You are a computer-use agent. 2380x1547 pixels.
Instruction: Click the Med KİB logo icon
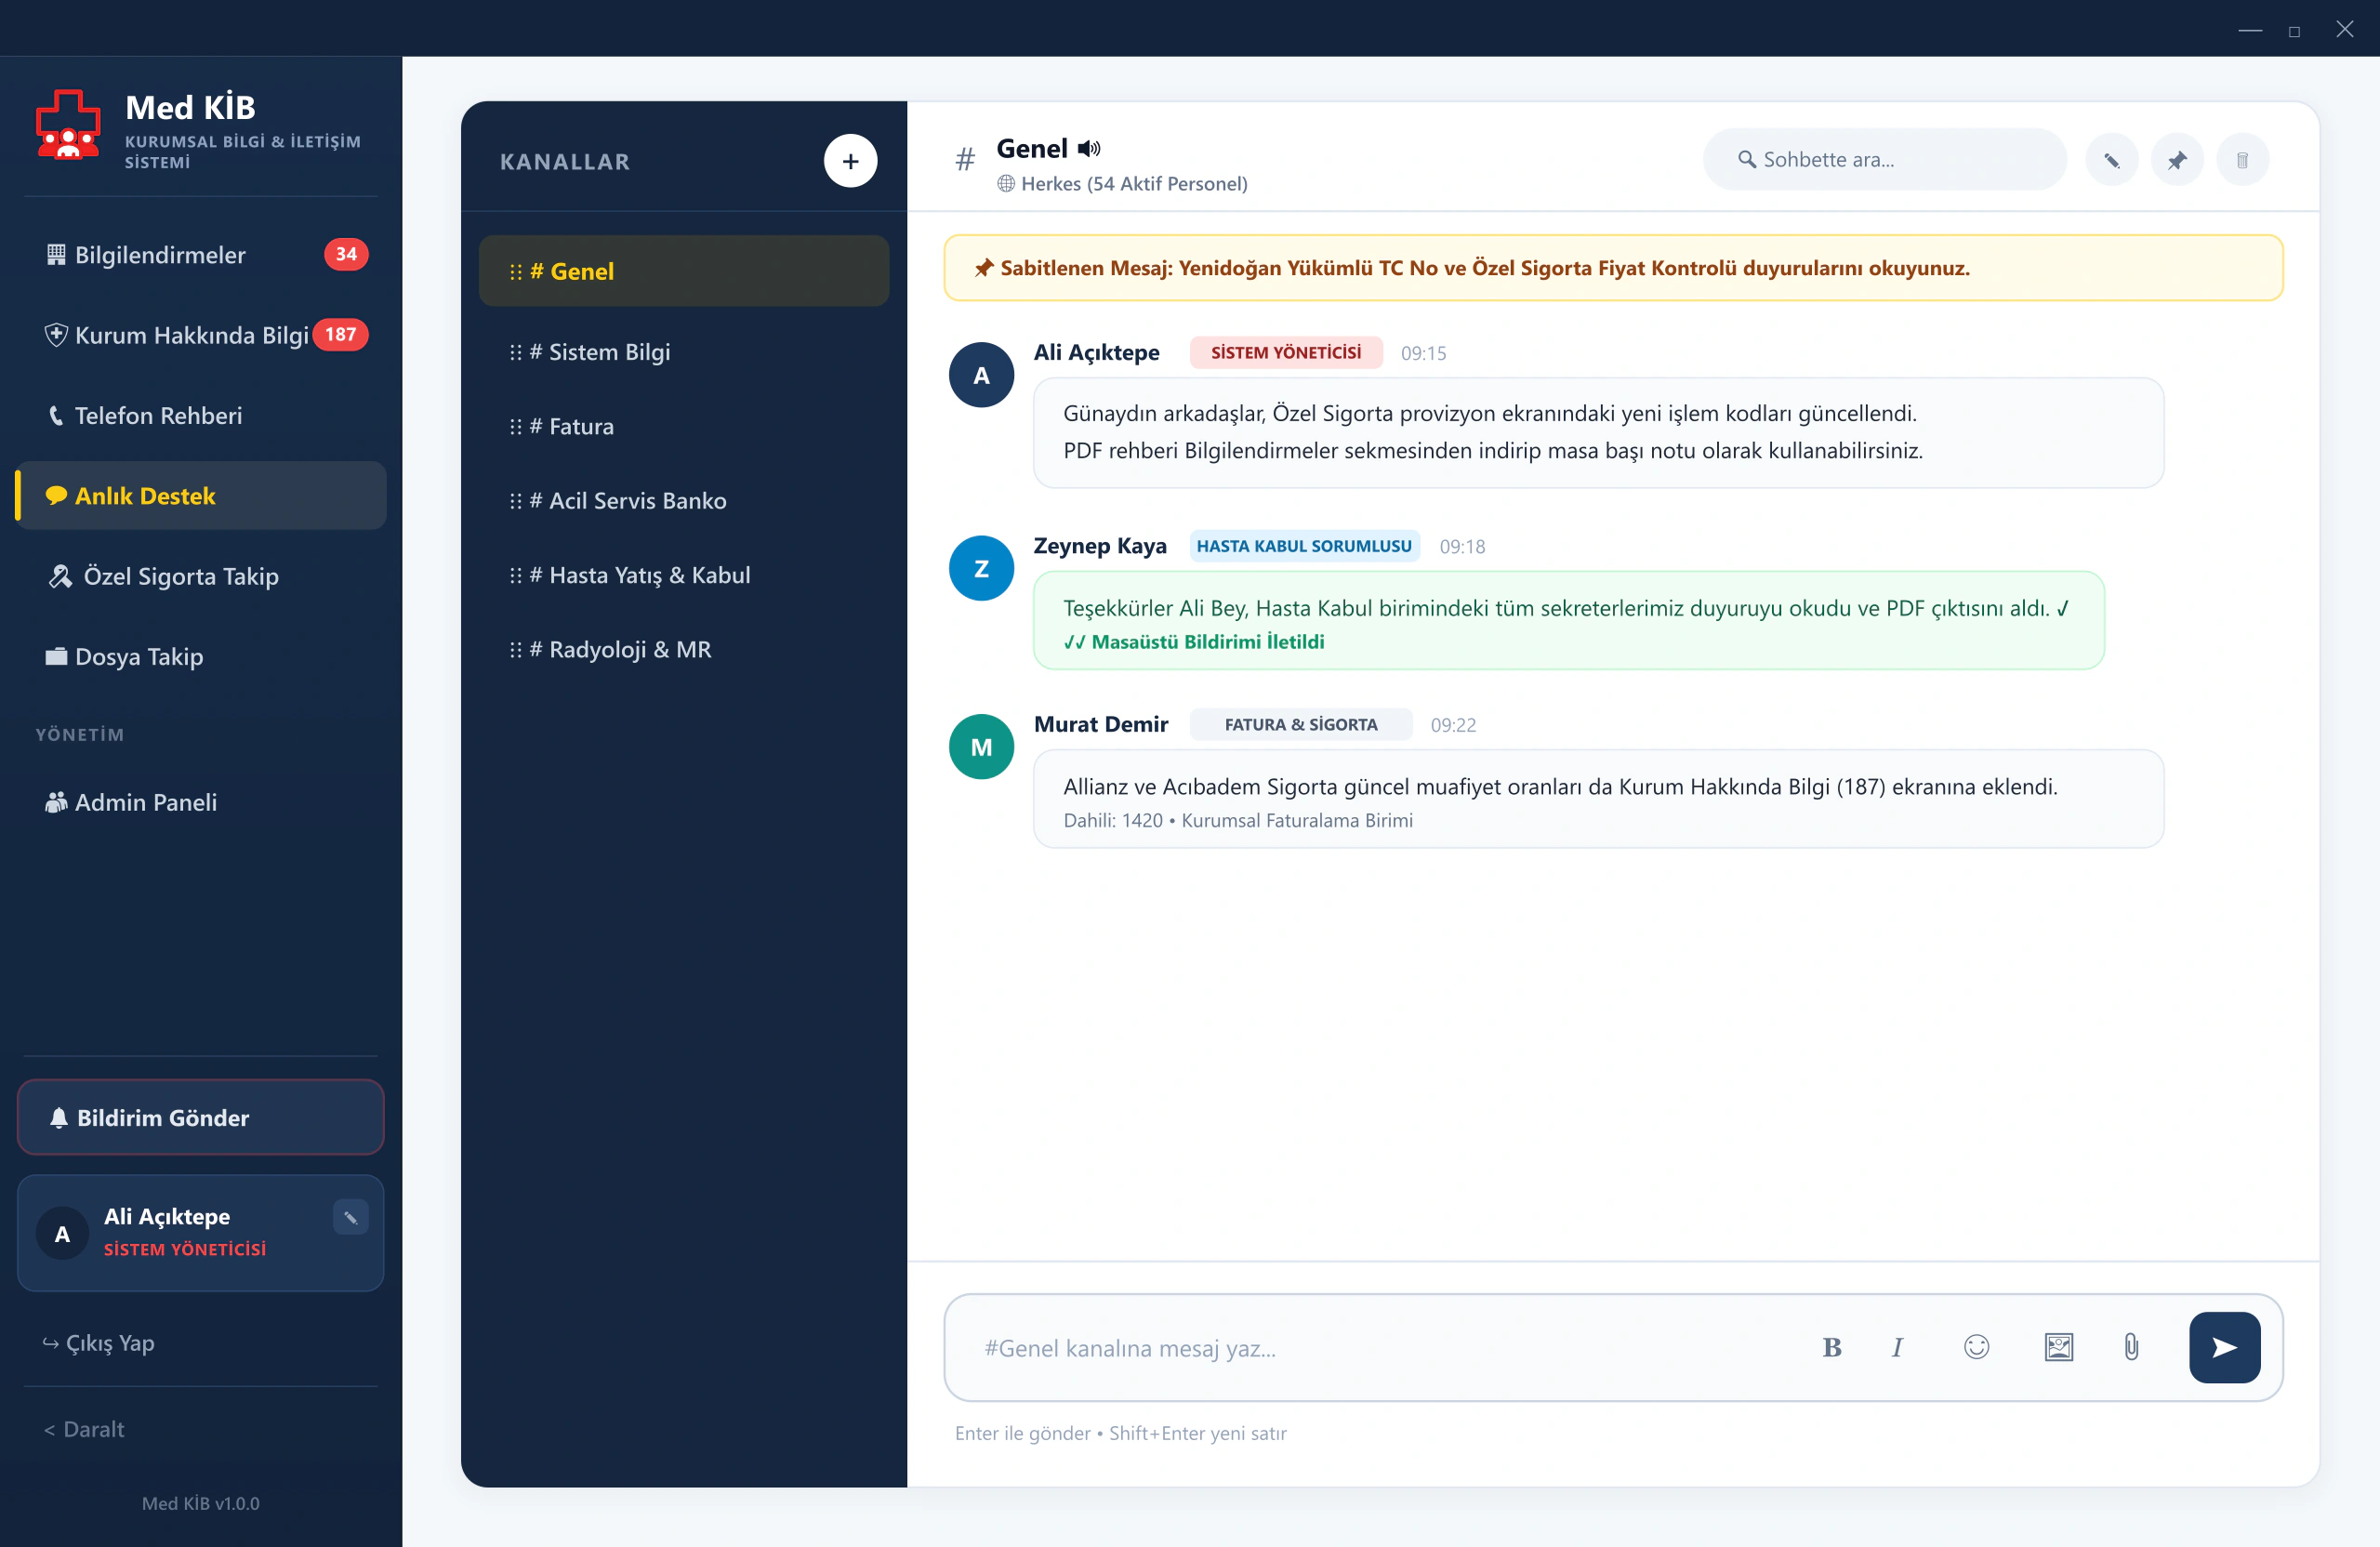pyautogui.click(x=68, y=125)
